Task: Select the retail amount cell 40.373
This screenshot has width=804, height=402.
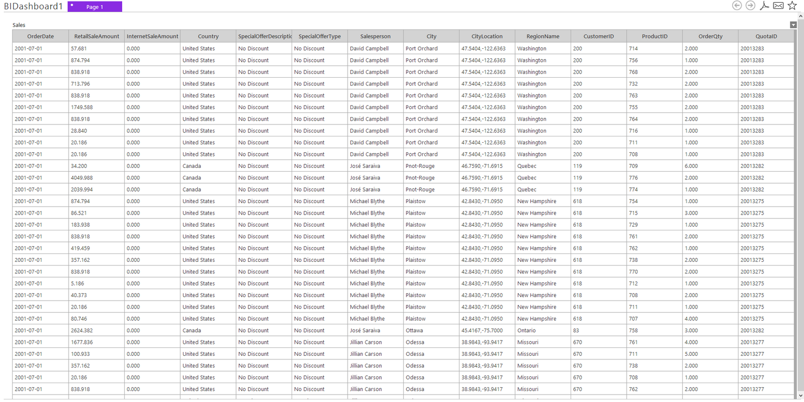Action: (x=97, y=295)
